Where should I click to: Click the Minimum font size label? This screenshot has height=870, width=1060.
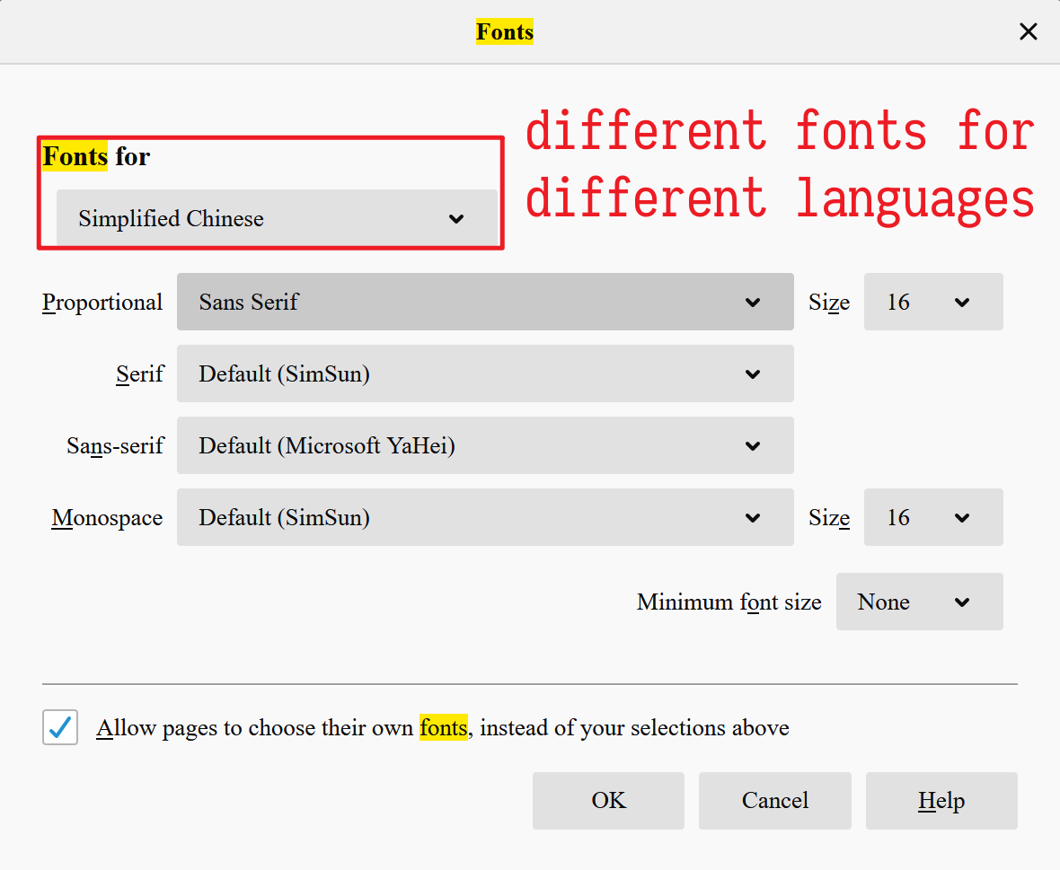pyautogui.click(x=729, y=602)
